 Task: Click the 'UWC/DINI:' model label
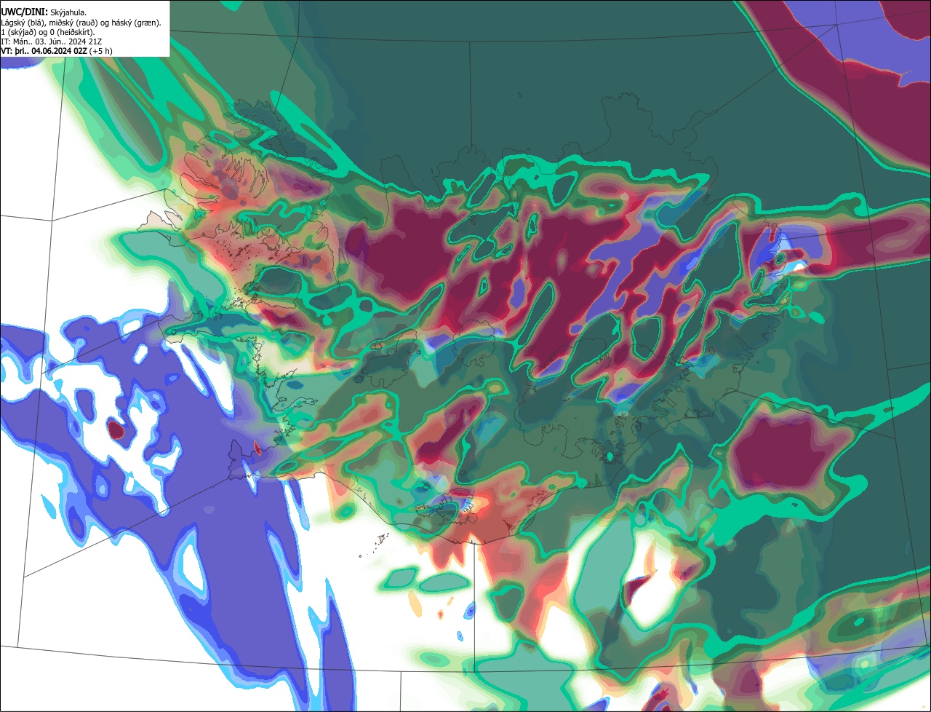[24, 12]
